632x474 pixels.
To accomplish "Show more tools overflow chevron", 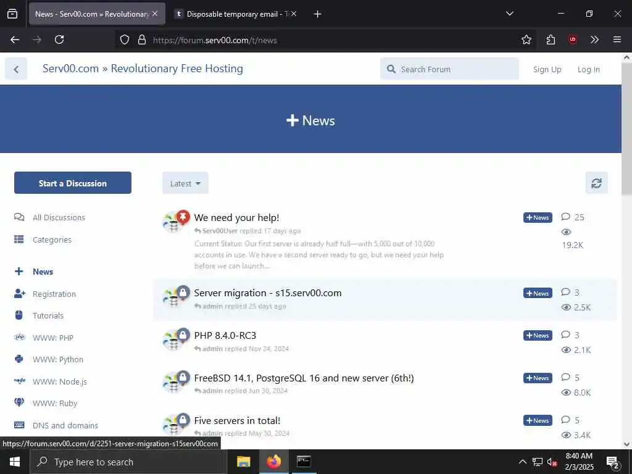I will point(594,39).
